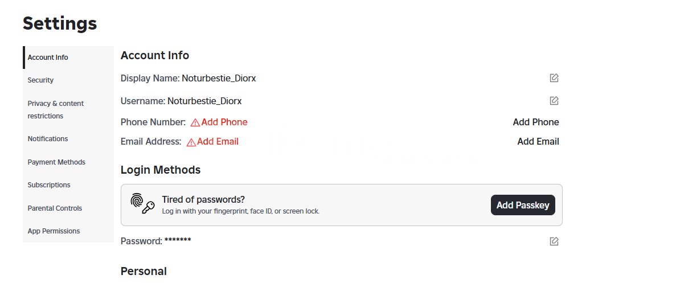676x283 pixels.
Task: Click the Tired of passwords? banner text
Action: pos(203,199)
